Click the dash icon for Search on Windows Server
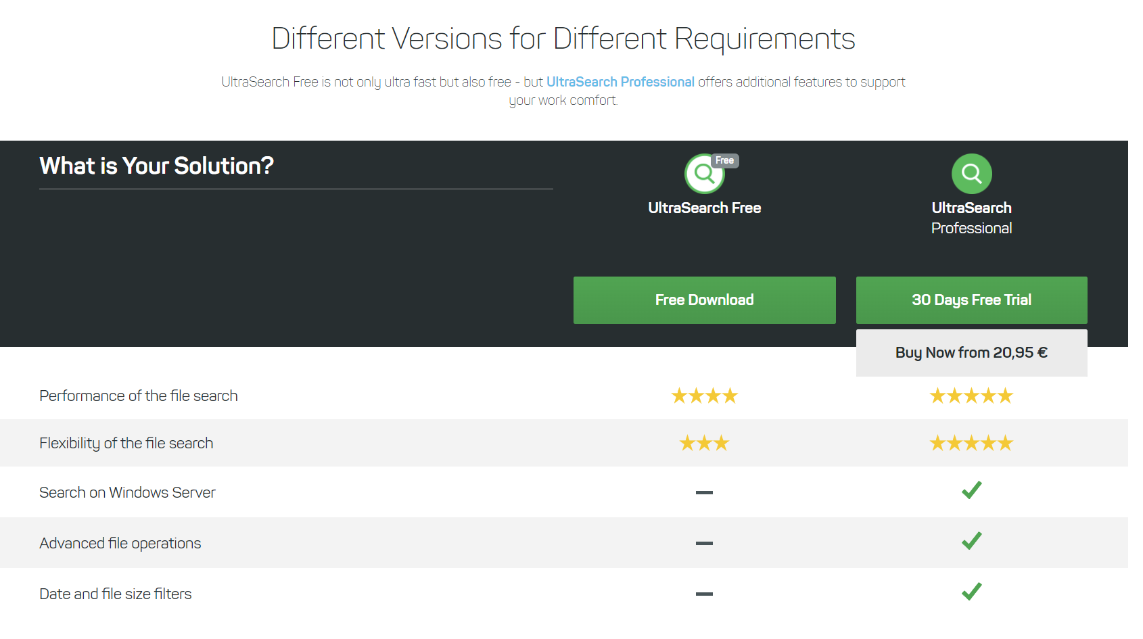Image resolution: width=1143 pixels, height=639 pixels. (704, 492)
